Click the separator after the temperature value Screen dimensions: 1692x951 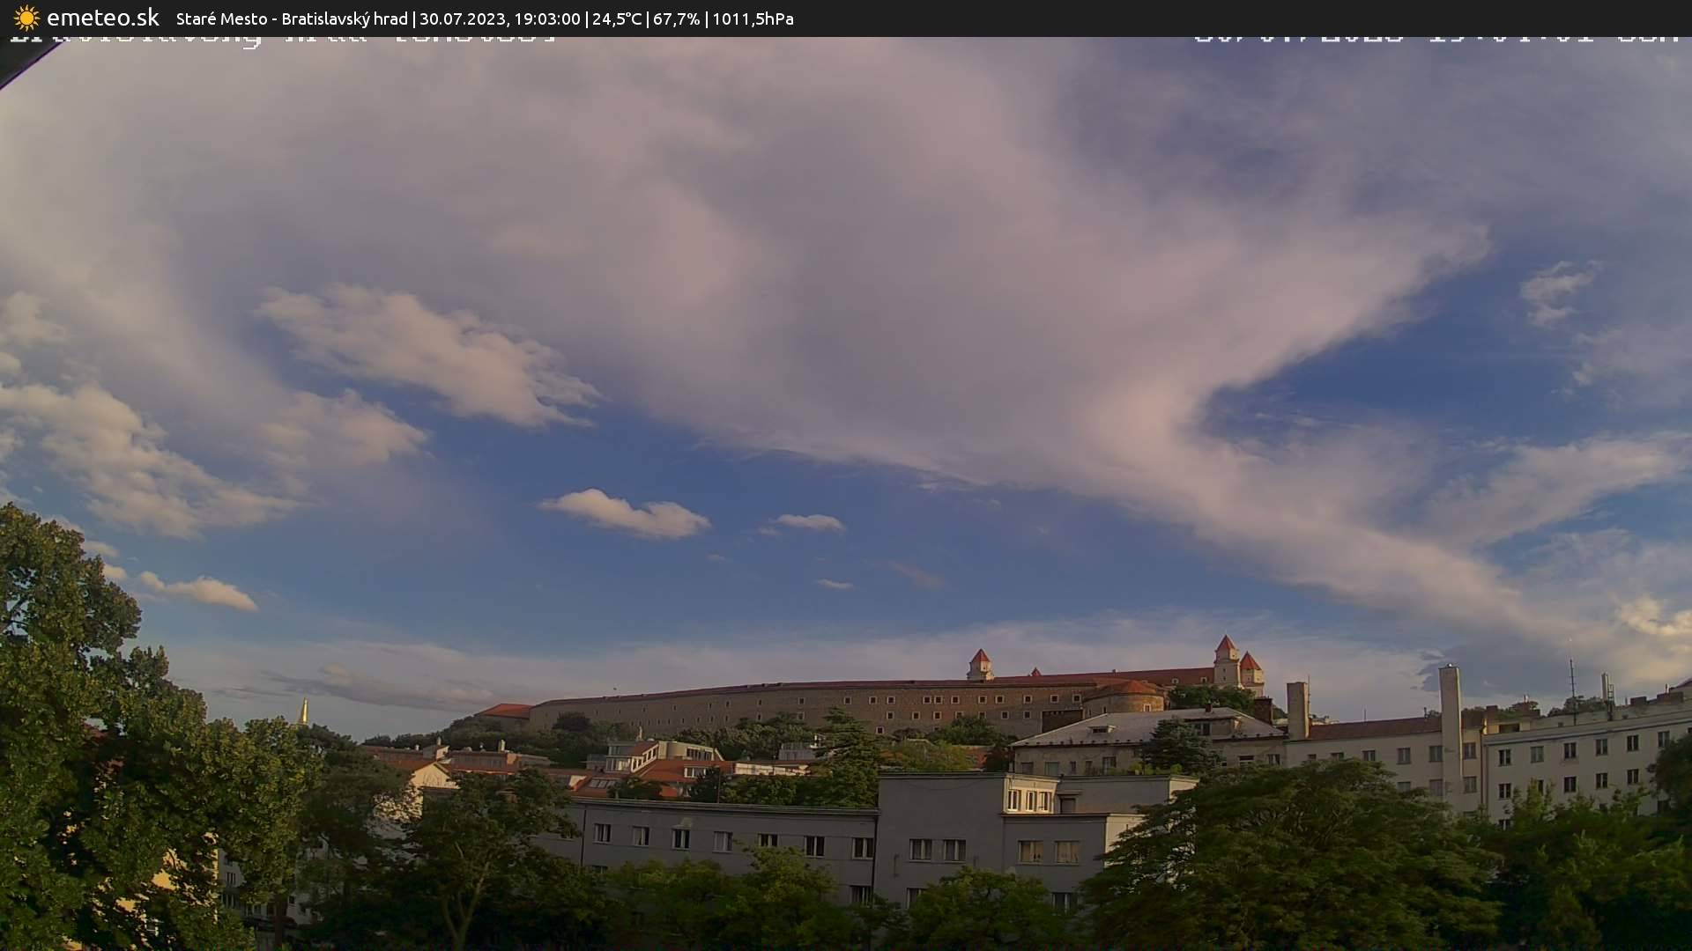pos(648,18)
